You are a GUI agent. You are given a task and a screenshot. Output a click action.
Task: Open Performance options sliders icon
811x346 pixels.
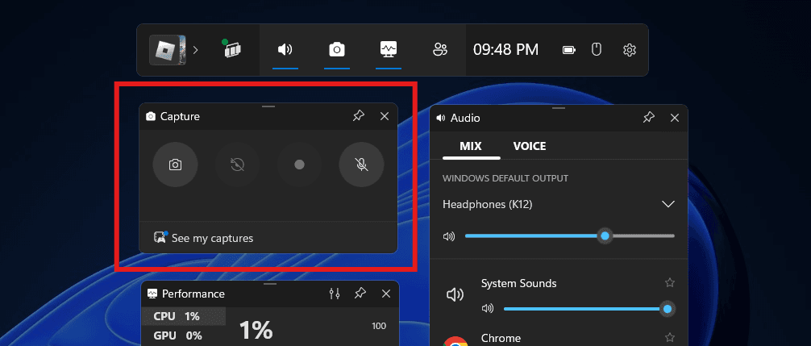click(335, 294)
